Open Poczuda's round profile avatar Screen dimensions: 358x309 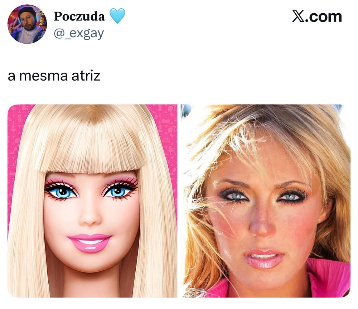point(27,24)
